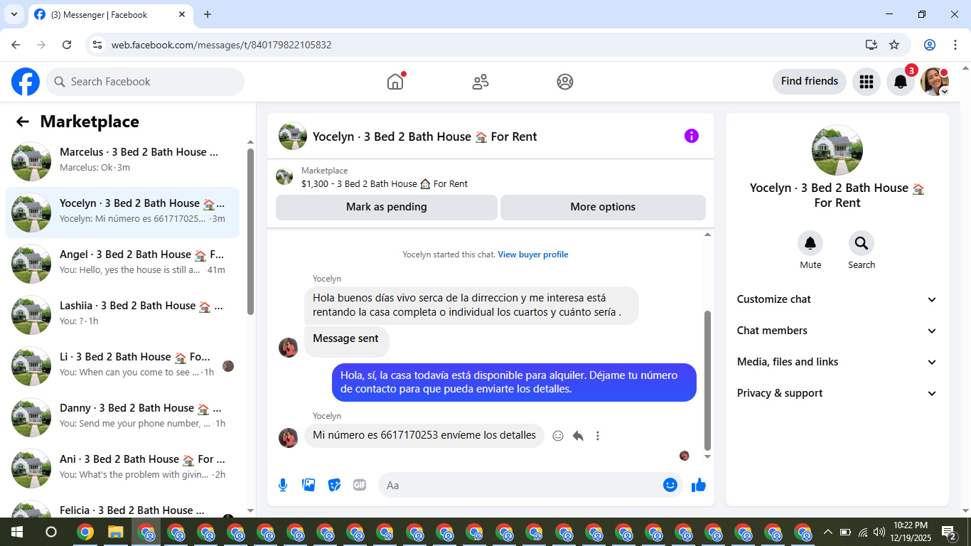Open the Friends icon in top navigation
The image size is (971, 546).
(481, 82)
